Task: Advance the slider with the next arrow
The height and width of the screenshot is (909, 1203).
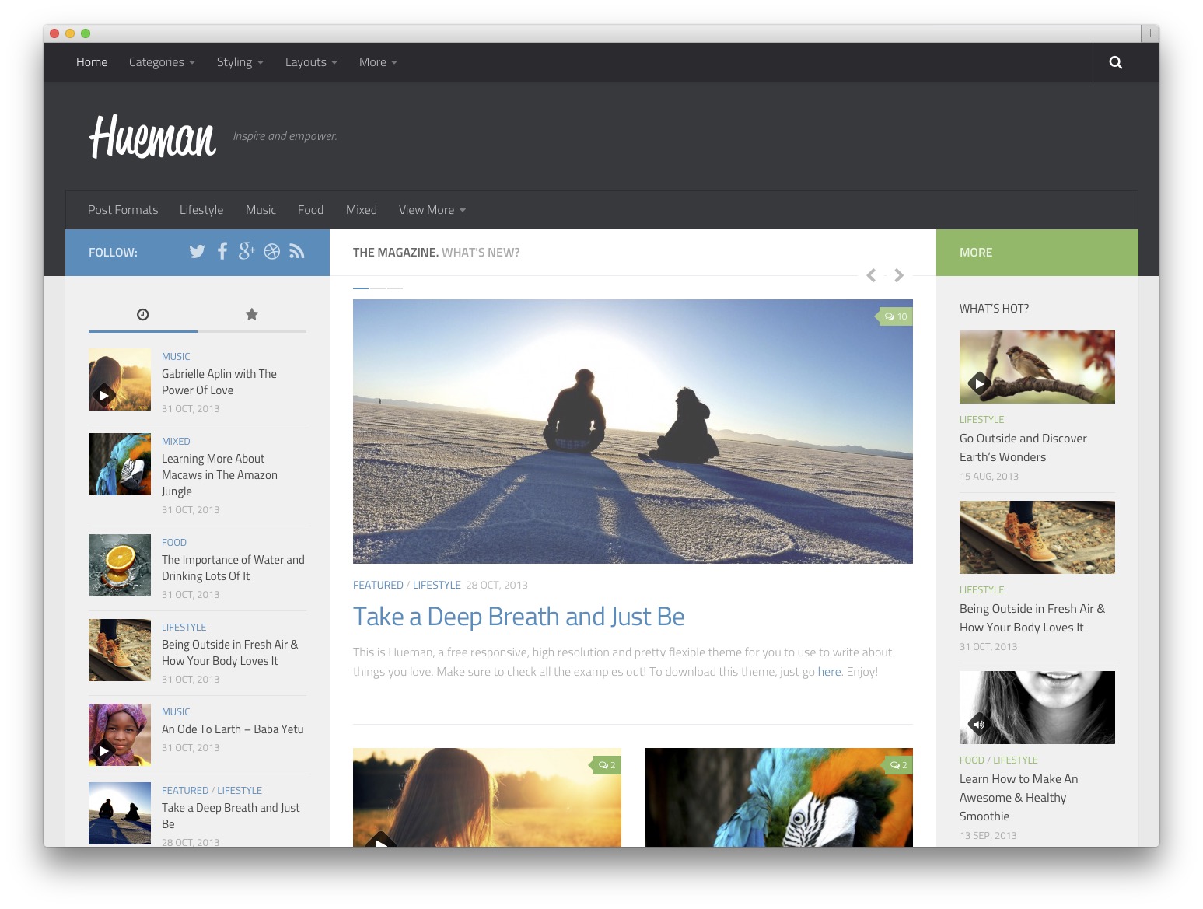Action: [x=899, y=275]
